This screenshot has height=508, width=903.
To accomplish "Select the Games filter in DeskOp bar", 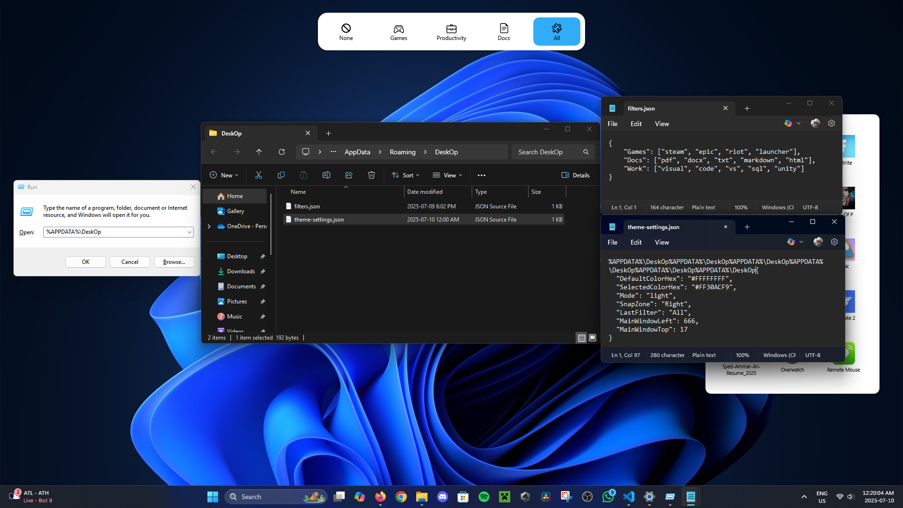I will (x=398, y=31).
